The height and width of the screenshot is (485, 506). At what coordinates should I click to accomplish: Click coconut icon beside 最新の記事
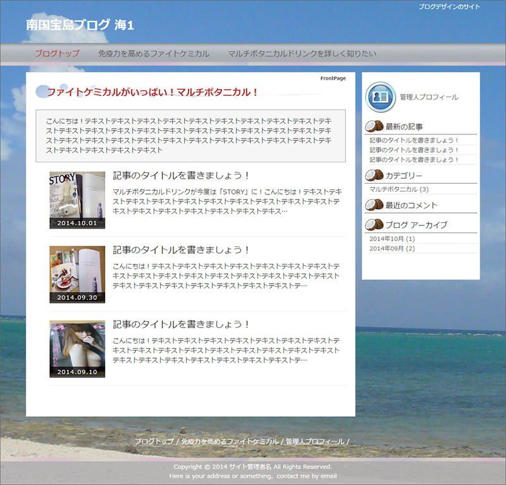point(374,126)
